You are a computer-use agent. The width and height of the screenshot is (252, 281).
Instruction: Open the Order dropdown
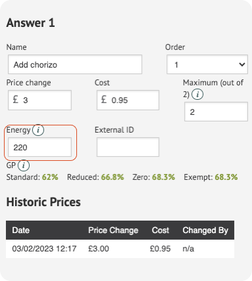207,64
